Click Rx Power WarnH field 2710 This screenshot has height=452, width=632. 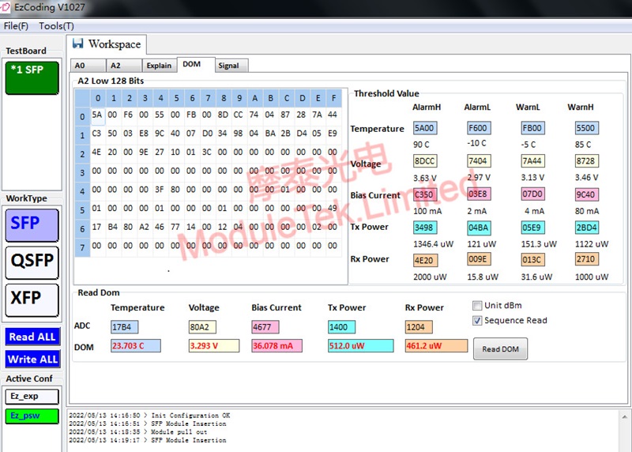[586, 259]
